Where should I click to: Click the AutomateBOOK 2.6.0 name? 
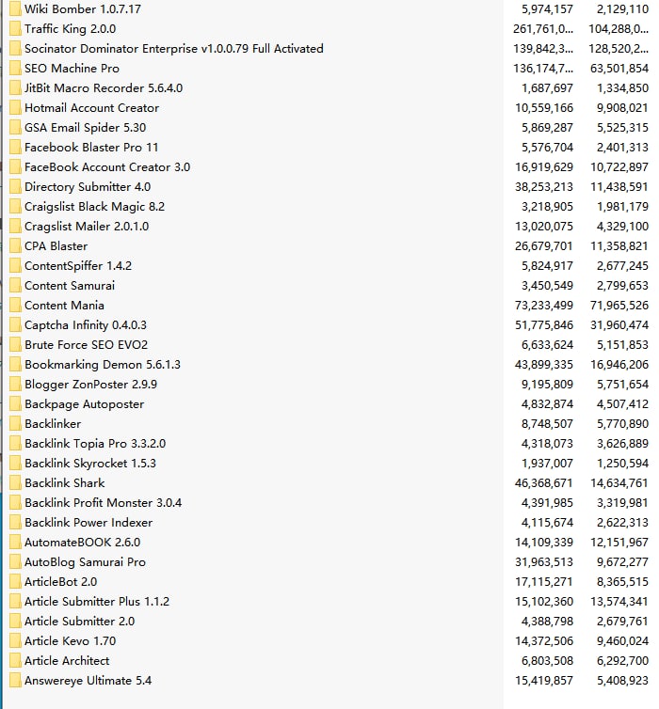pos(83,542)
